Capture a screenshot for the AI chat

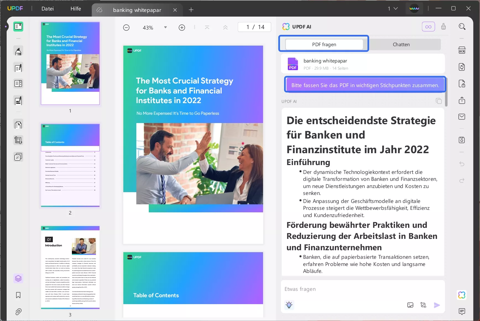pyautogui.click(x=423, y=305)
